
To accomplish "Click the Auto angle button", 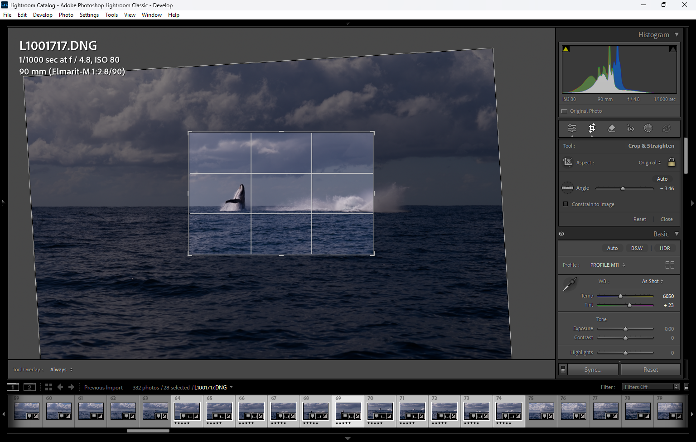I will [x=662, y=179].
